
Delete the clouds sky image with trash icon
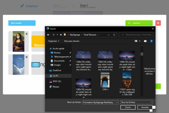[26, 57]
